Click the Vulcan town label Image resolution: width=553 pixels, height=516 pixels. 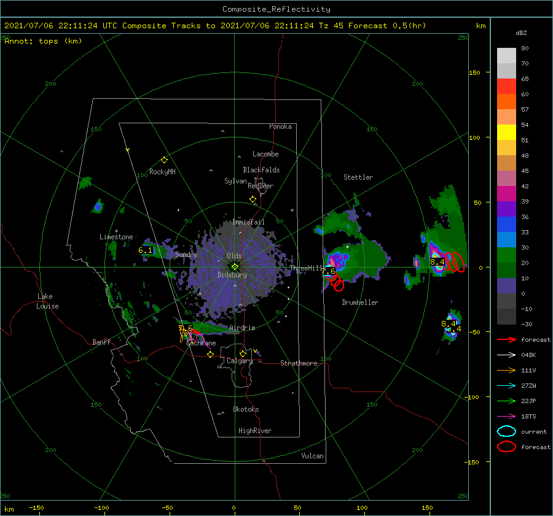(313, 456)
